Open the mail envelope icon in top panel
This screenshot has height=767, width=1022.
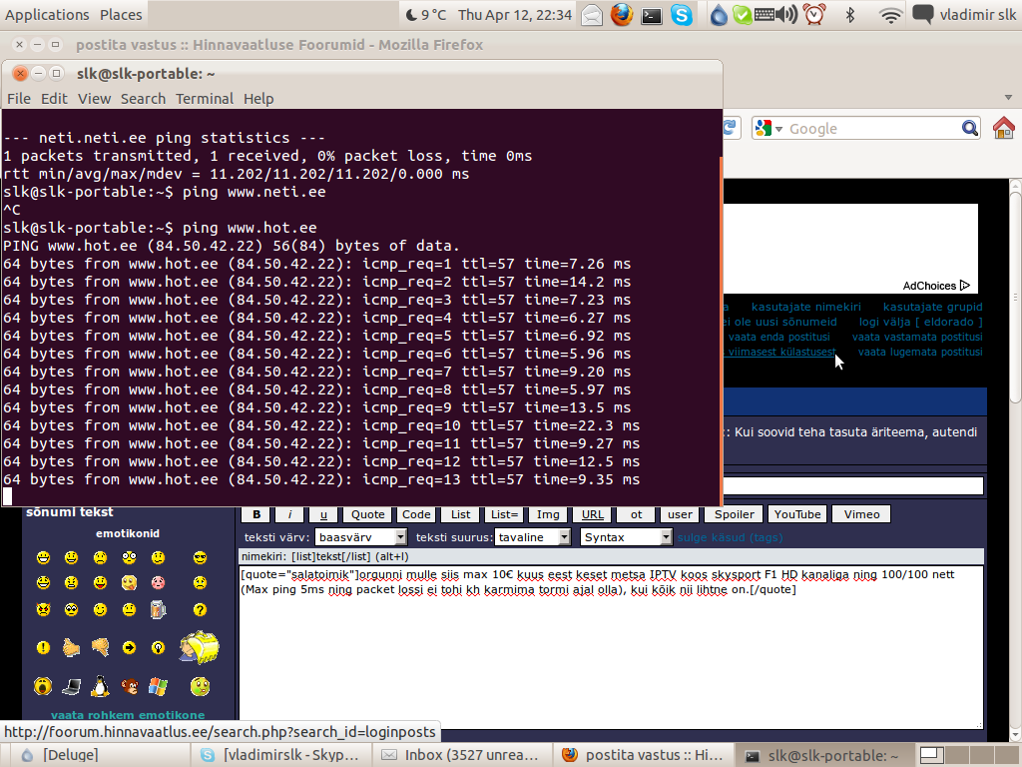pos(592,14)
